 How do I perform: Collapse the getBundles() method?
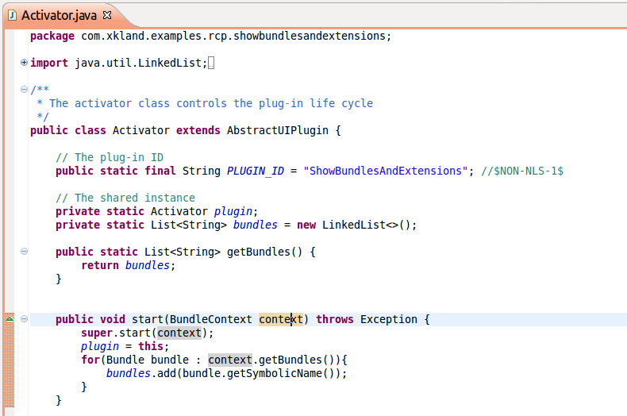(24, 251)
